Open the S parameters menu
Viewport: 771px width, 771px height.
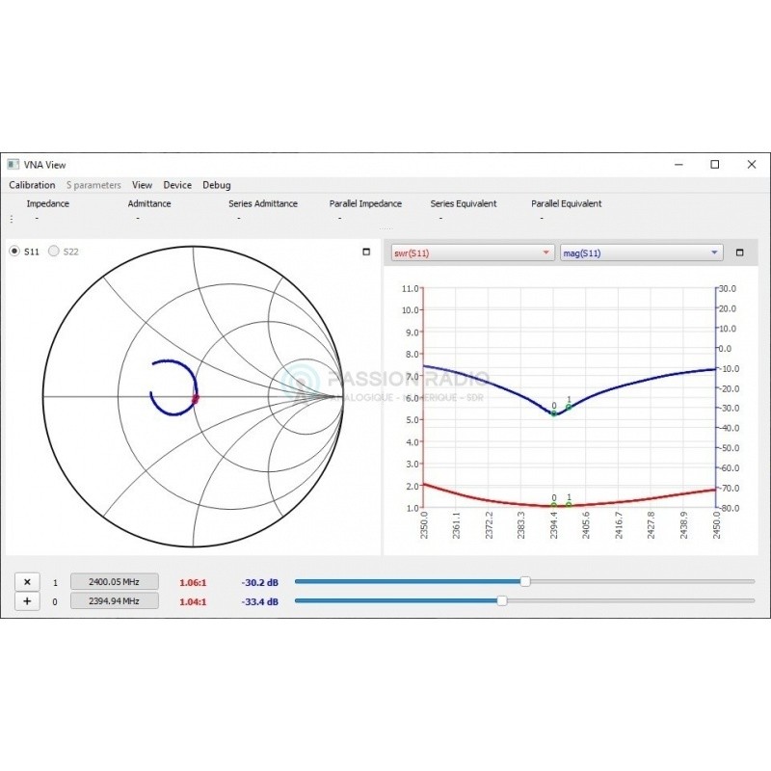(x=93, y=185)
